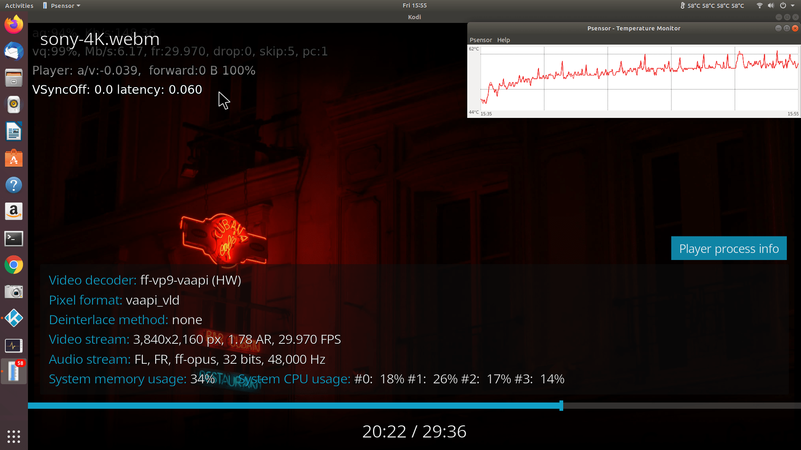Click Video stream 3,840x2,160 line
801x450 pixels.
click(x=195, y=340)
